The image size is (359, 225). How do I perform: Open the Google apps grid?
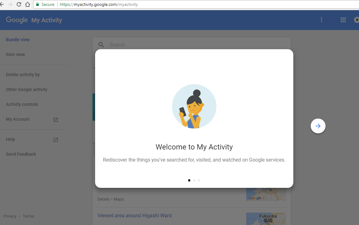[x=343, y=20]
